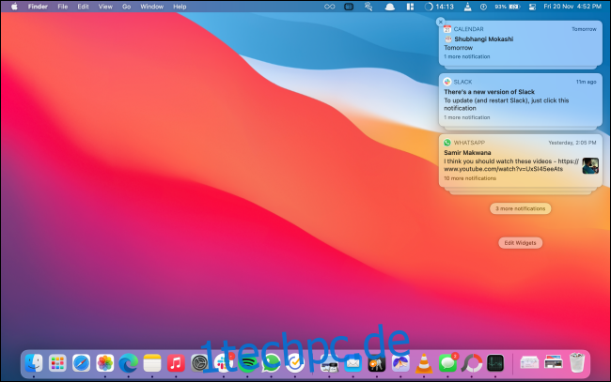611x382 pixels.
Task: Launch Spotify from the Dock
Action: tap(247, 363)
